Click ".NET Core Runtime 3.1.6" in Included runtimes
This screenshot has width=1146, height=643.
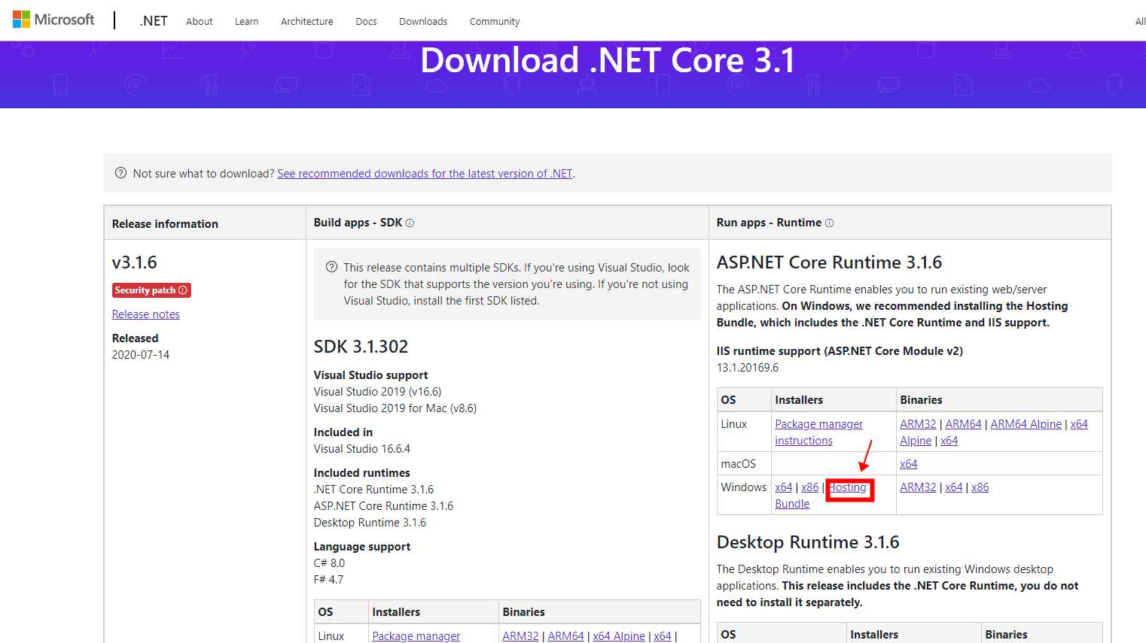(x=373, y=490)
